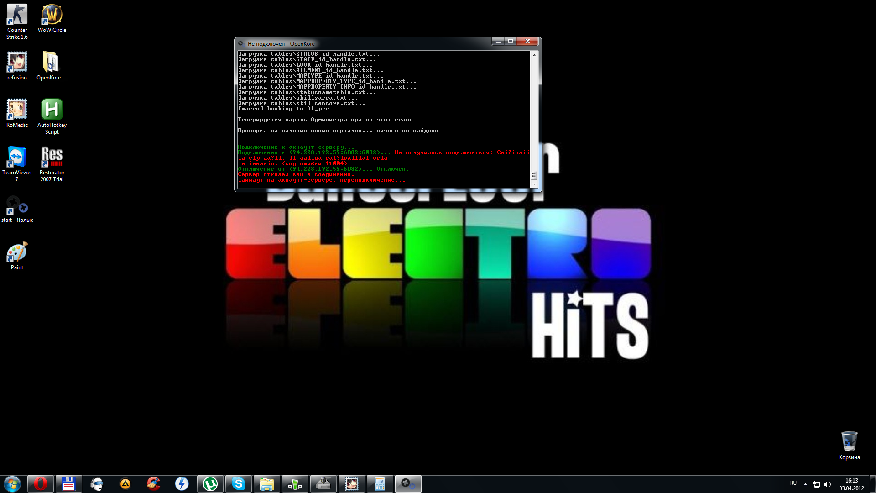The height and width of the screenshot is (493, 876).
Task: Click Opera browser in taskbar
Action: pos(40,483)
